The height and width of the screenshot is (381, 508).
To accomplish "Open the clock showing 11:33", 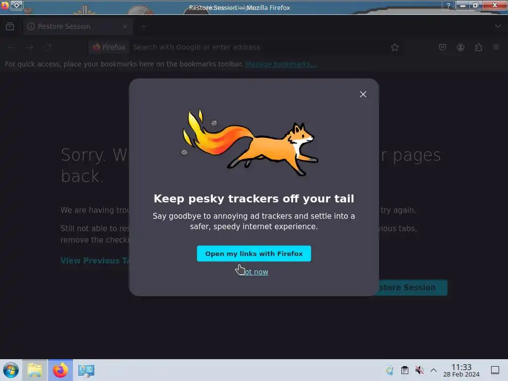I will click(461, 370).
